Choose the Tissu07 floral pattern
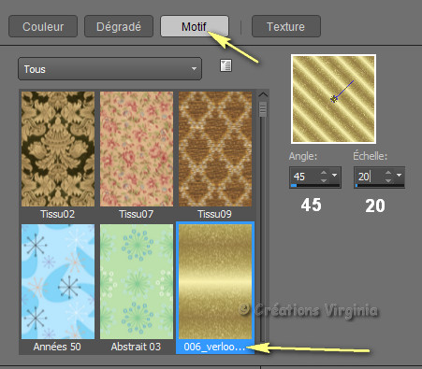This screenshot has height=369, width=422. click(x=137, y=149)
